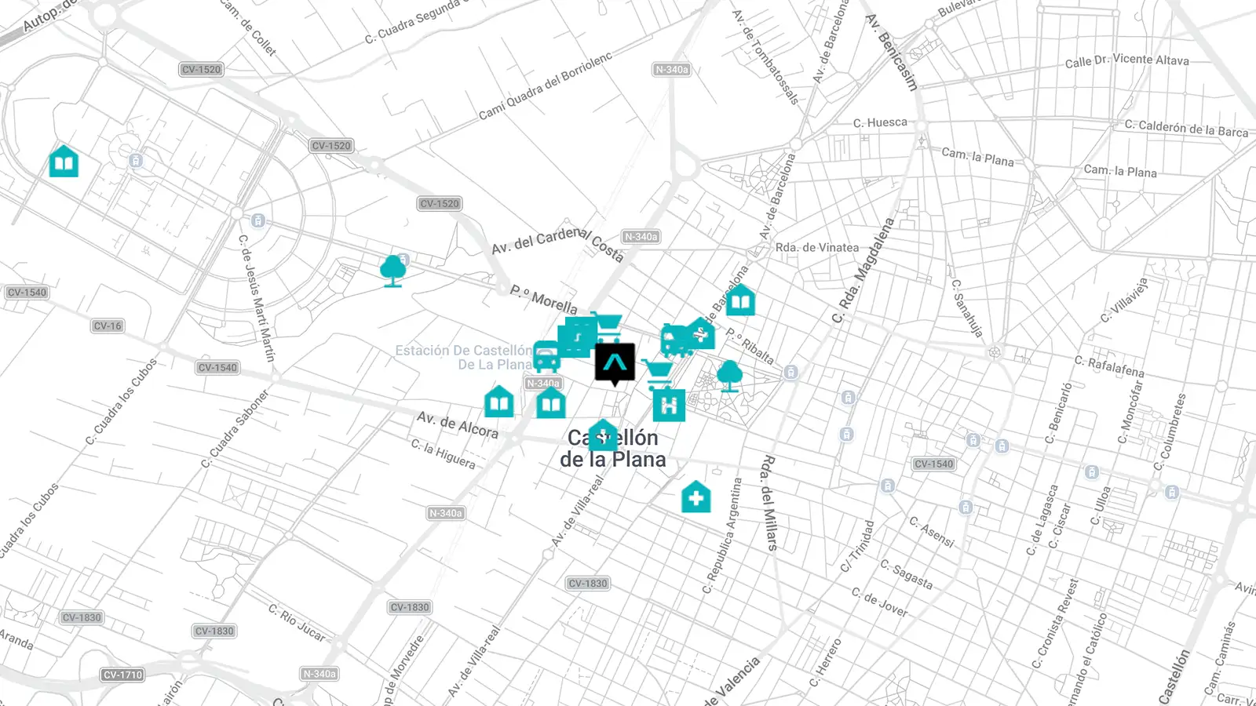Image resolution: width=1256 pixels, height=706 pixels.
Task: Select the shopping cart icon above the H hospital
Action: pyautogui.click(x=658, y=374)
